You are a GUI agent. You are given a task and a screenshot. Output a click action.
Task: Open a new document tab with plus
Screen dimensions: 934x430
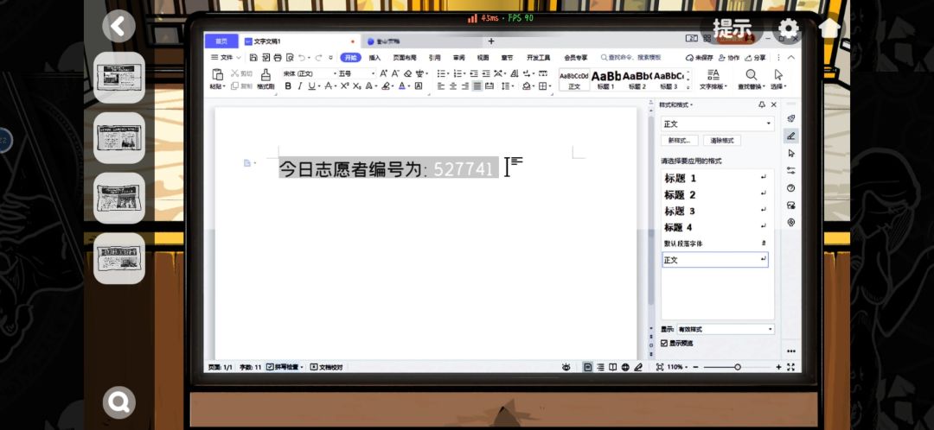pyautogui.click(x=491, y=41)
